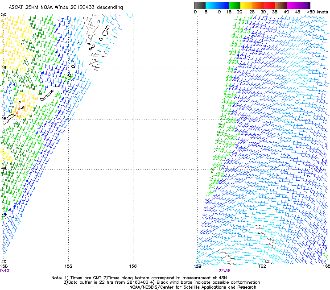This screenshot has width=330, height=290.
Task: Click the magenta 40-45 knots color segment
Action: [293, 5]
